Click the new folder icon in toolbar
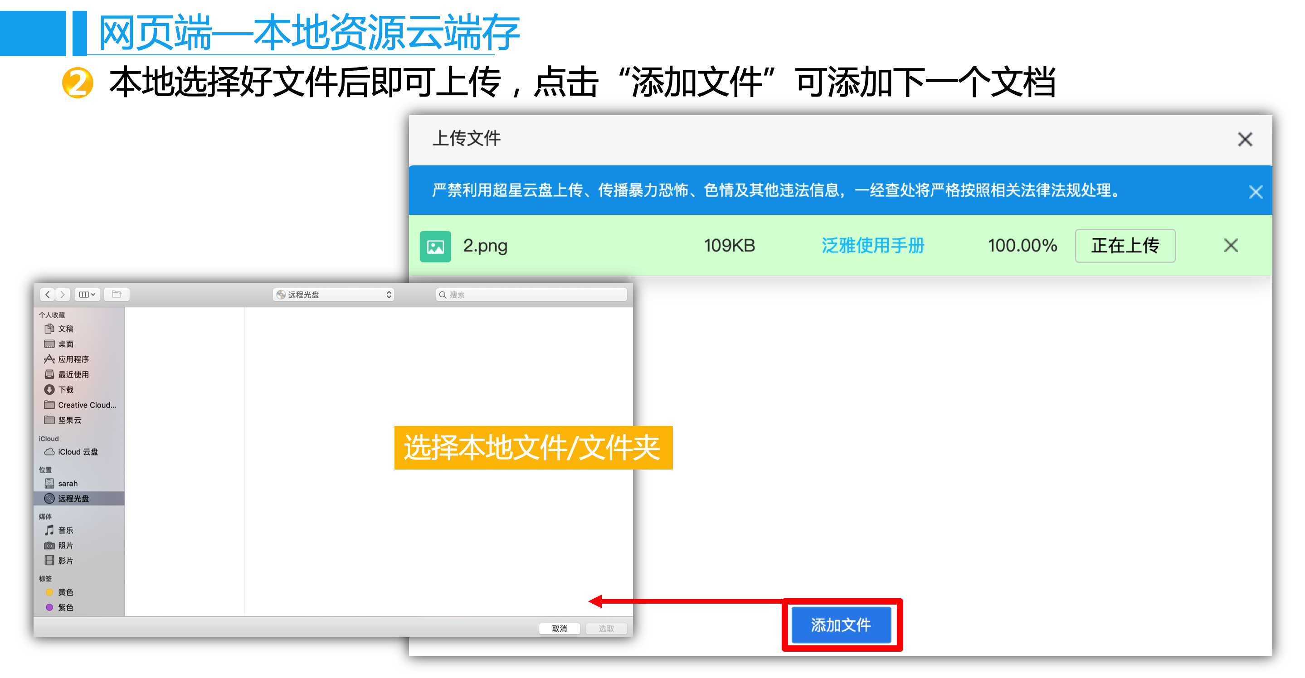The width and height of the screenshot is (1305, 678). tap(117, 294)
